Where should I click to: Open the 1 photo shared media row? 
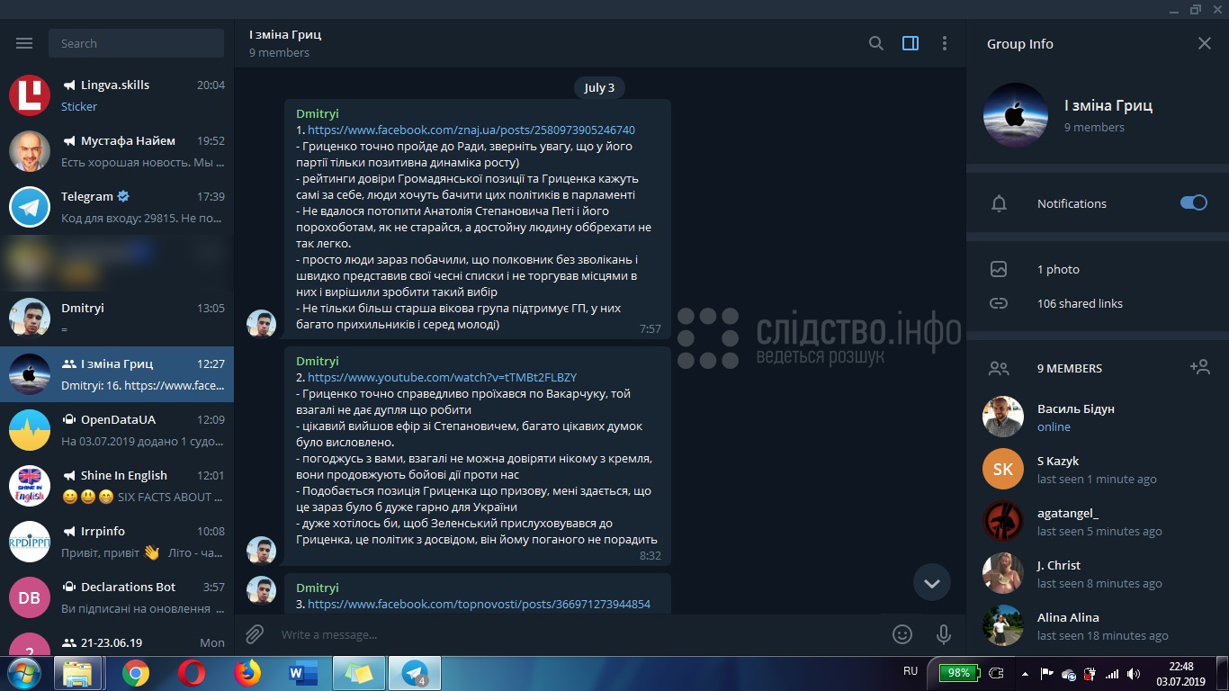[x=1098, y=269]
